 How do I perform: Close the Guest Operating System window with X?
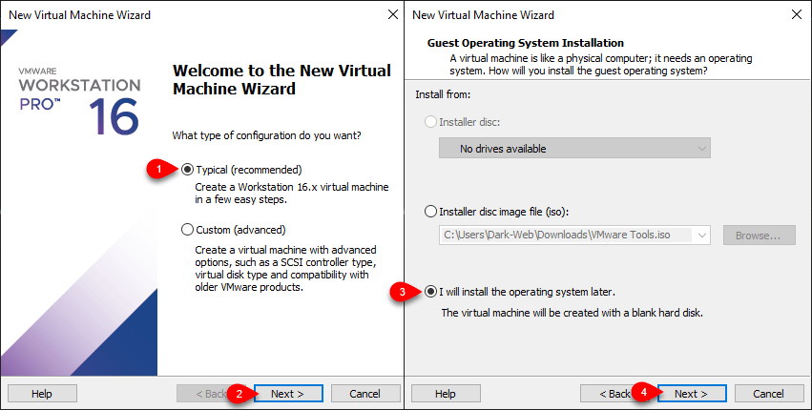tap(797, 14)
